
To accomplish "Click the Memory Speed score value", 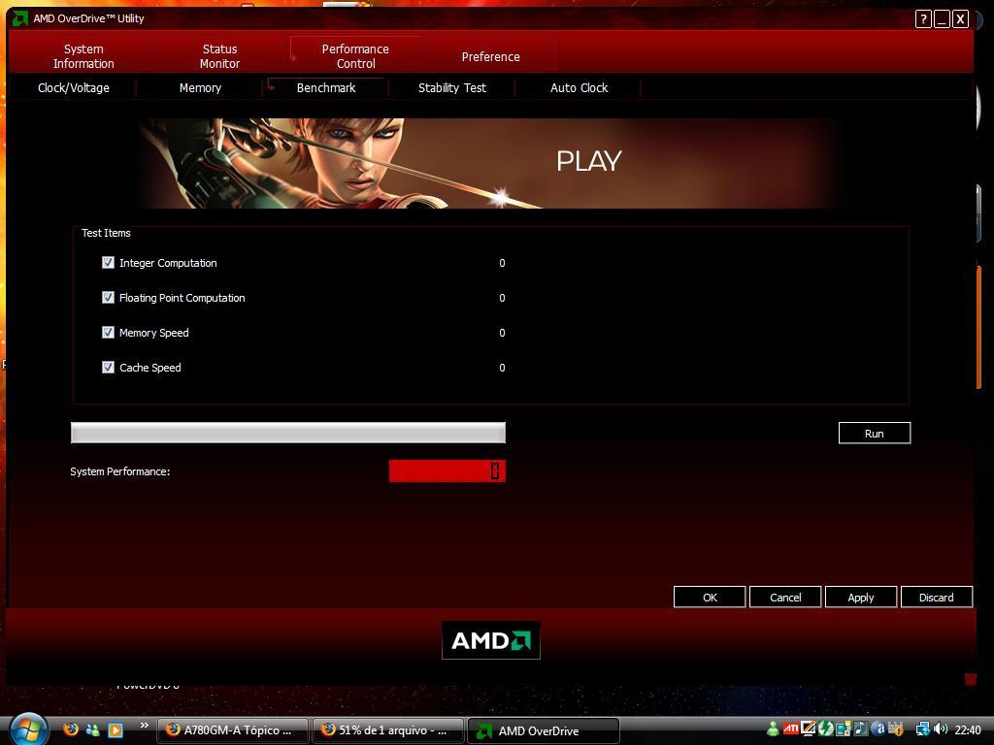I will pyautogui.click(x=502, y=333).
